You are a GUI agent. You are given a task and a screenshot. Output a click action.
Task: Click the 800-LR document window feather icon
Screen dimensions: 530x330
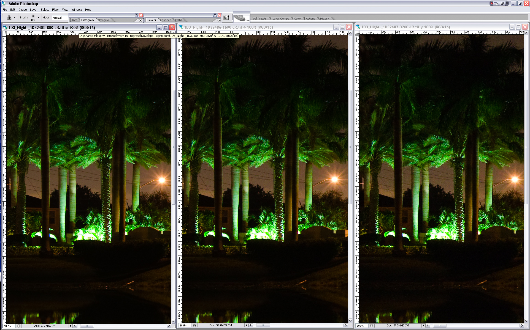click(5, 27)
